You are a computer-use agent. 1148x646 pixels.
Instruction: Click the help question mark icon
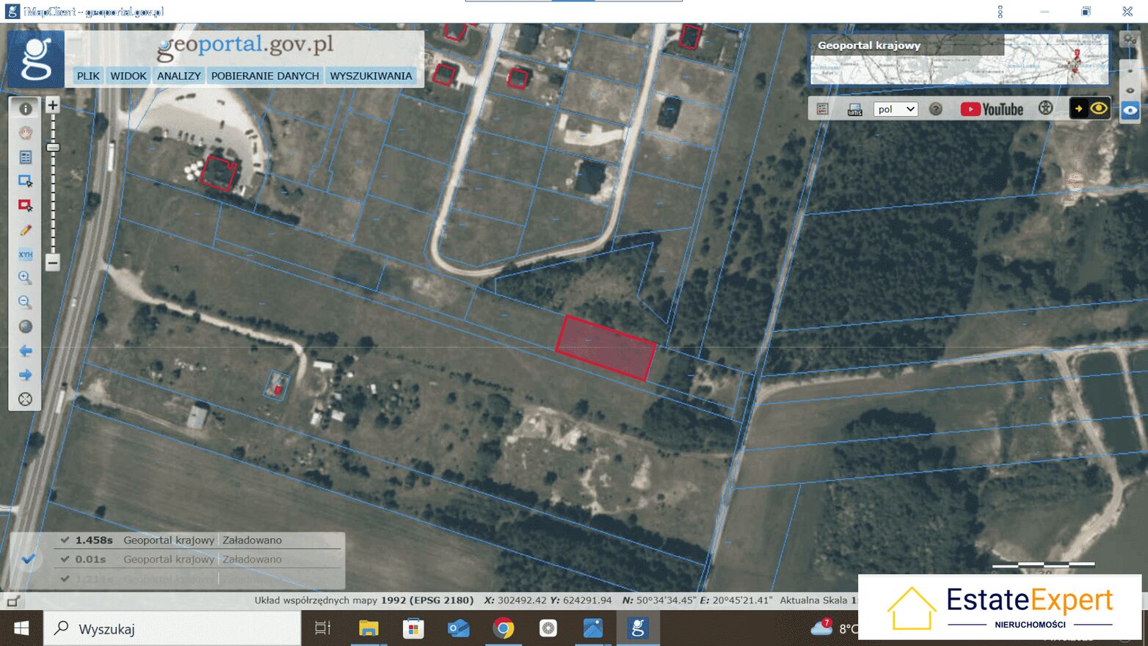[935, 109]
